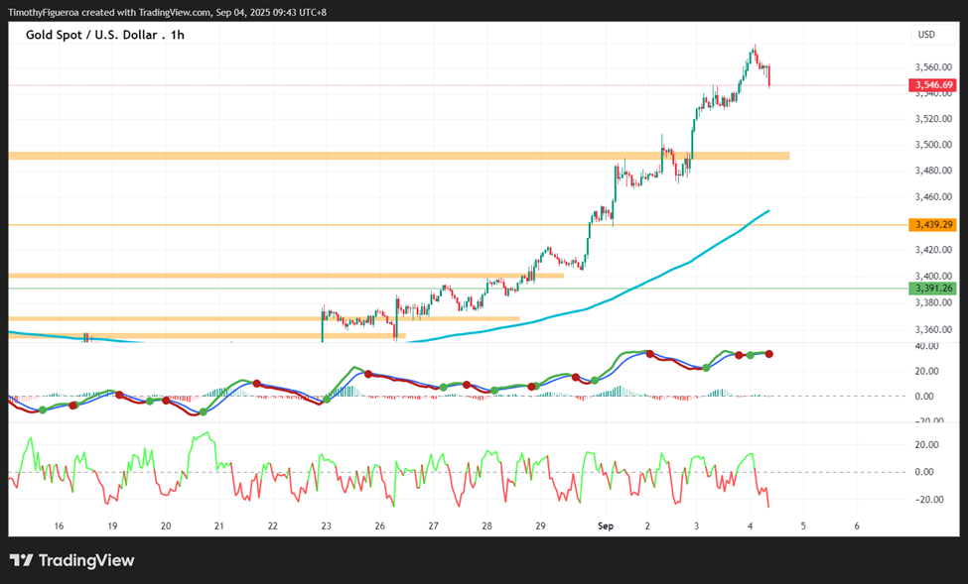Click date 28 on the time axis
This screenshot has height=584, width=968.
487,526
